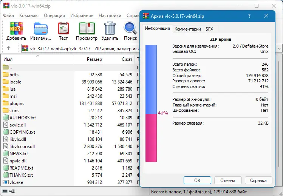Select the libvlccore.dll file name

pos(22,147)
